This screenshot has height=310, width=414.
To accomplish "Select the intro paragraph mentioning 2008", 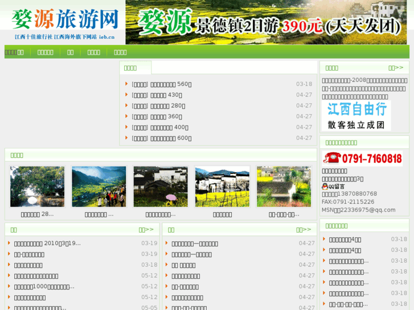I will click(364, 88).
